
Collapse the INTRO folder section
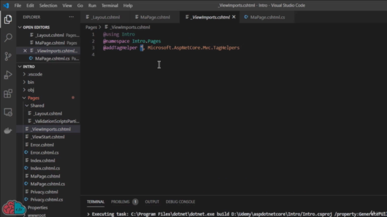pos(48,67)
